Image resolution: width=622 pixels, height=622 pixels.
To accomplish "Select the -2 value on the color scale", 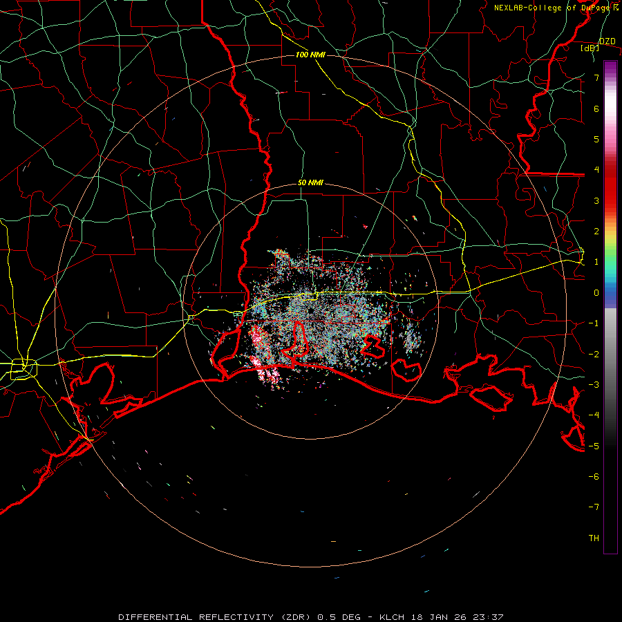I will coord(594,354).
